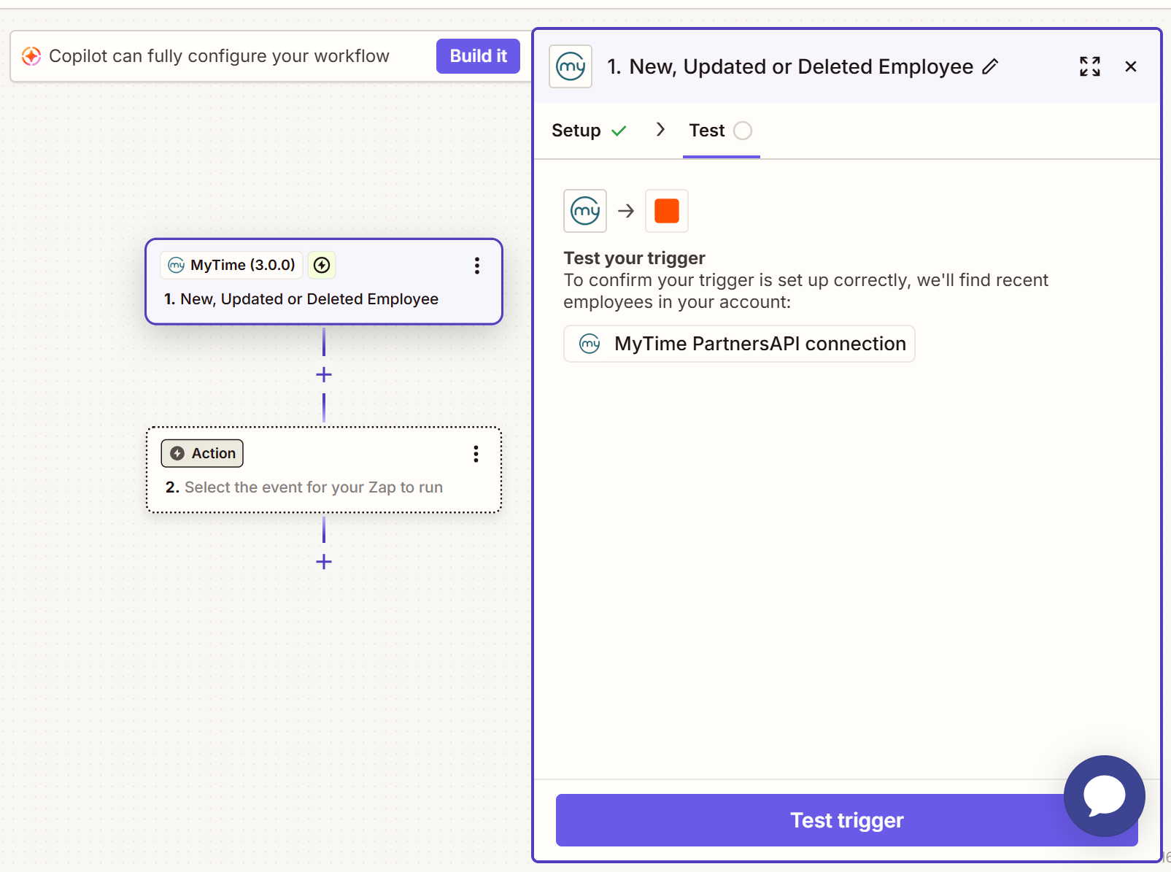
Task: Expand the panel with the fullscreen icon
Action: pyautogui.click(x=1090, y=66)
